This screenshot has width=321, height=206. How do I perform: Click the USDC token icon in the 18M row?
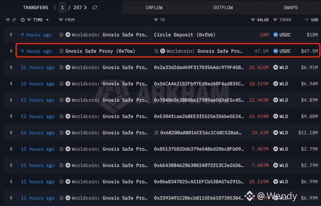pos(276,35)
